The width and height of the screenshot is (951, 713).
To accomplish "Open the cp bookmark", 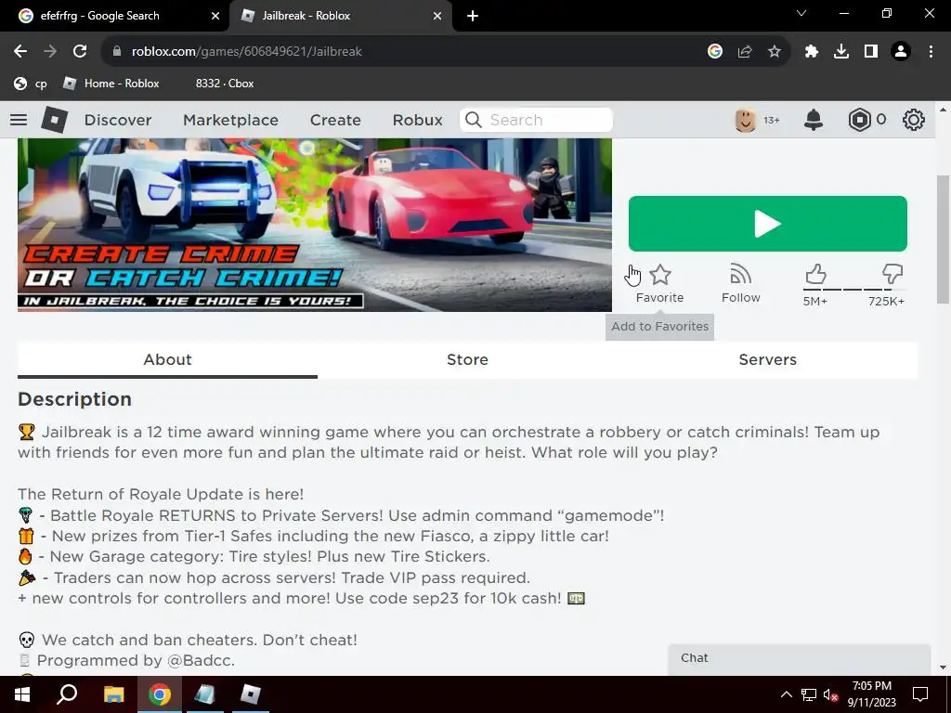I will pos(31,84).
